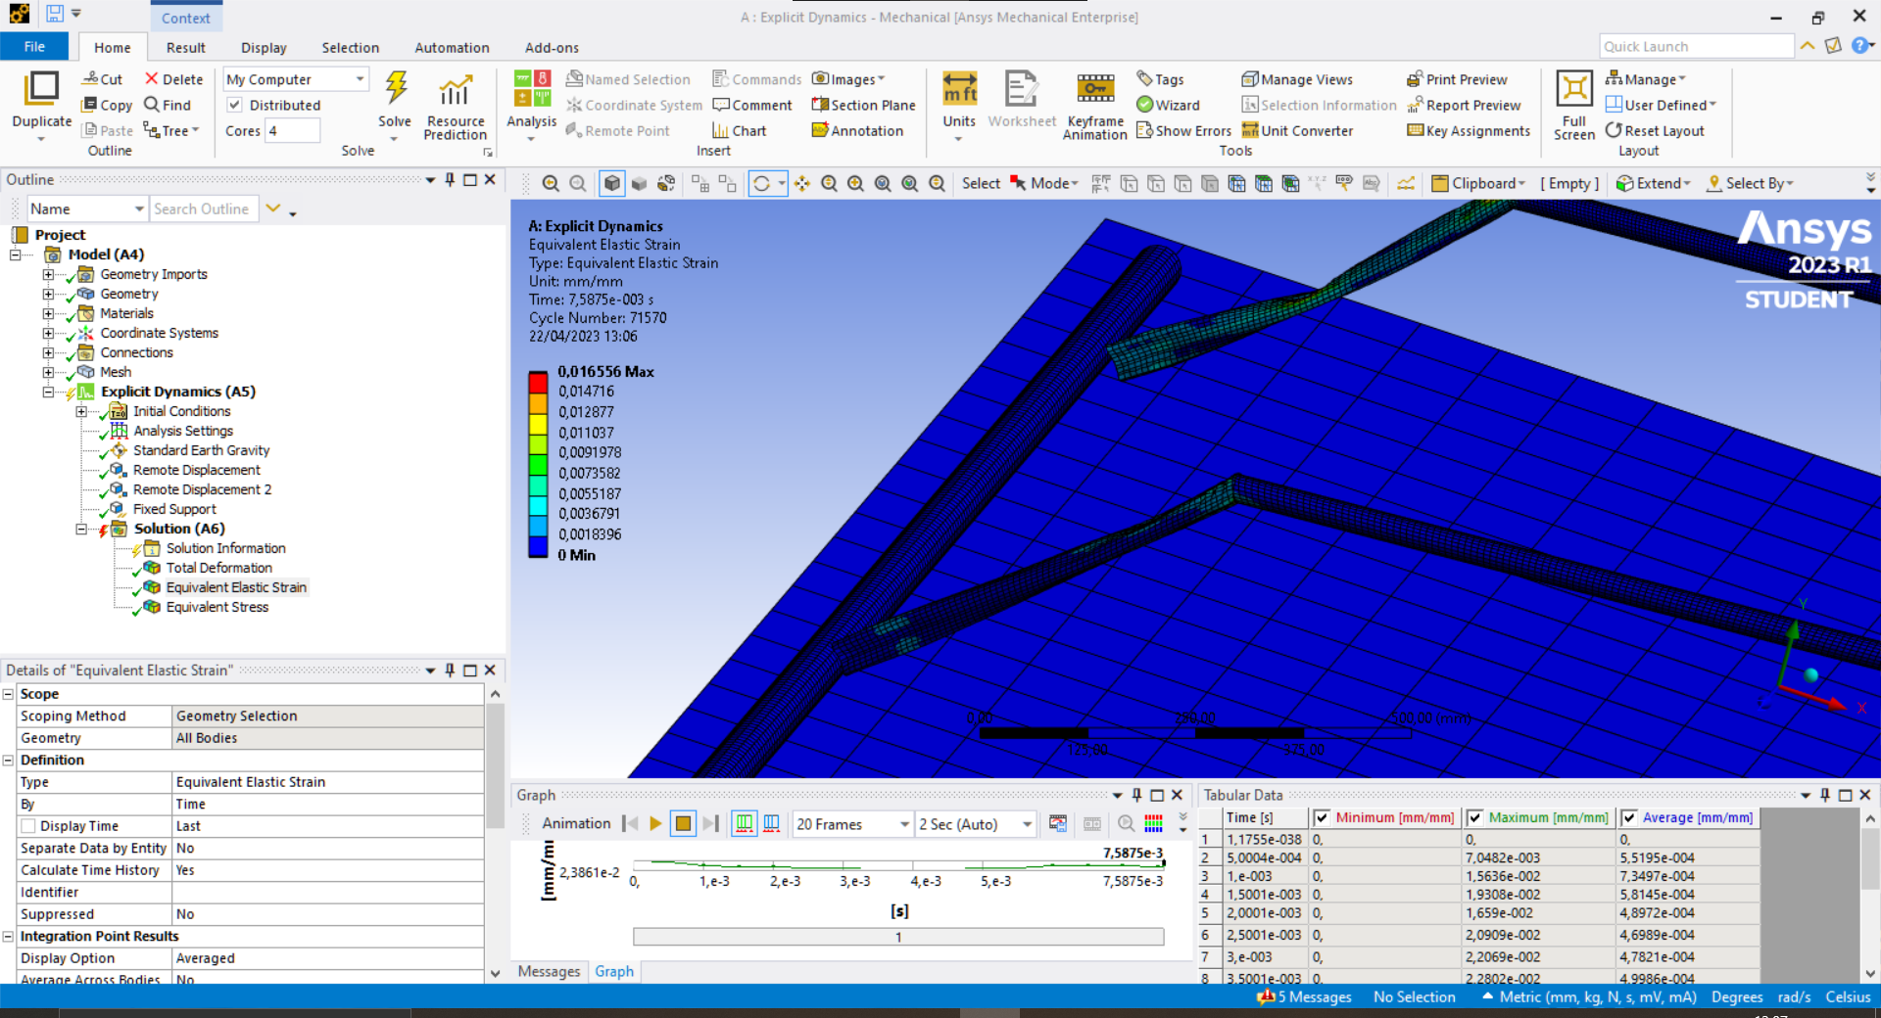1881x1018 pixels.
Task: Switch to the Messages tab
Action: pyautogui.click(x=549, y=971)
